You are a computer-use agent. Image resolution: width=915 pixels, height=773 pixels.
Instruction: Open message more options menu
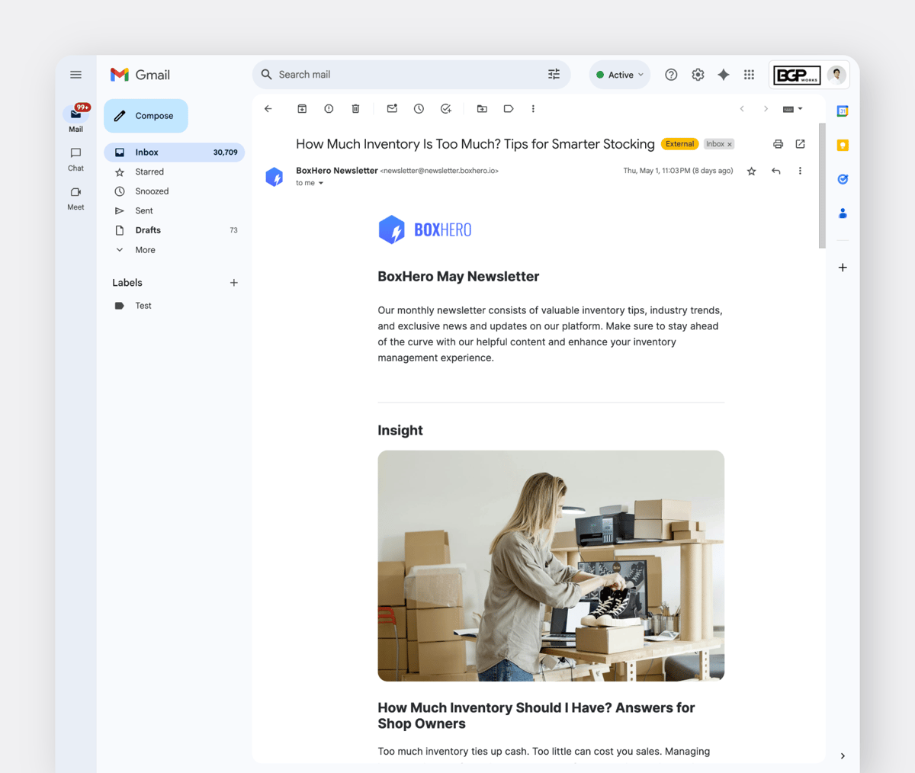(800, 172)
